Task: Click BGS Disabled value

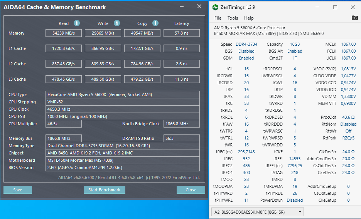Action: pos(246,51)
